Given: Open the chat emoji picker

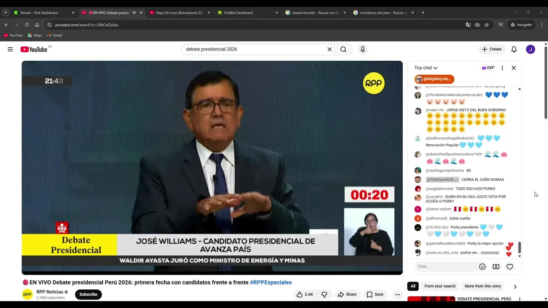Looking at the screenshot, I should pyautogui.click(x=482, y=267).
